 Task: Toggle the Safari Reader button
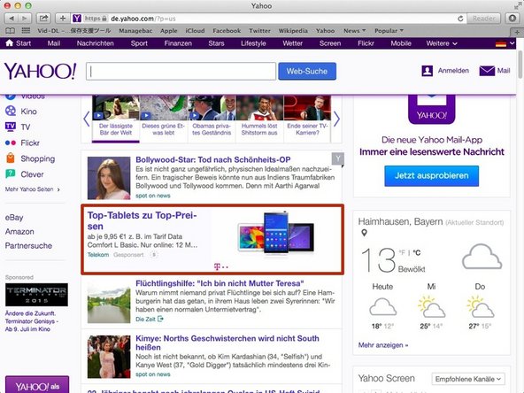(483, 19)
